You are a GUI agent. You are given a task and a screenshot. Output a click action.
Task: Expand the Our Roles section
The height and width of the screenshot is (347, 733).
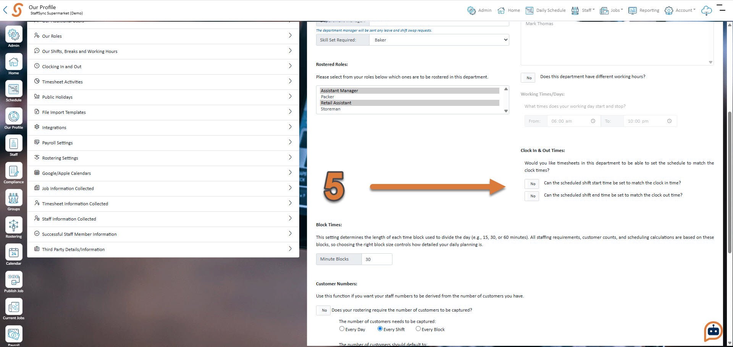163,36
